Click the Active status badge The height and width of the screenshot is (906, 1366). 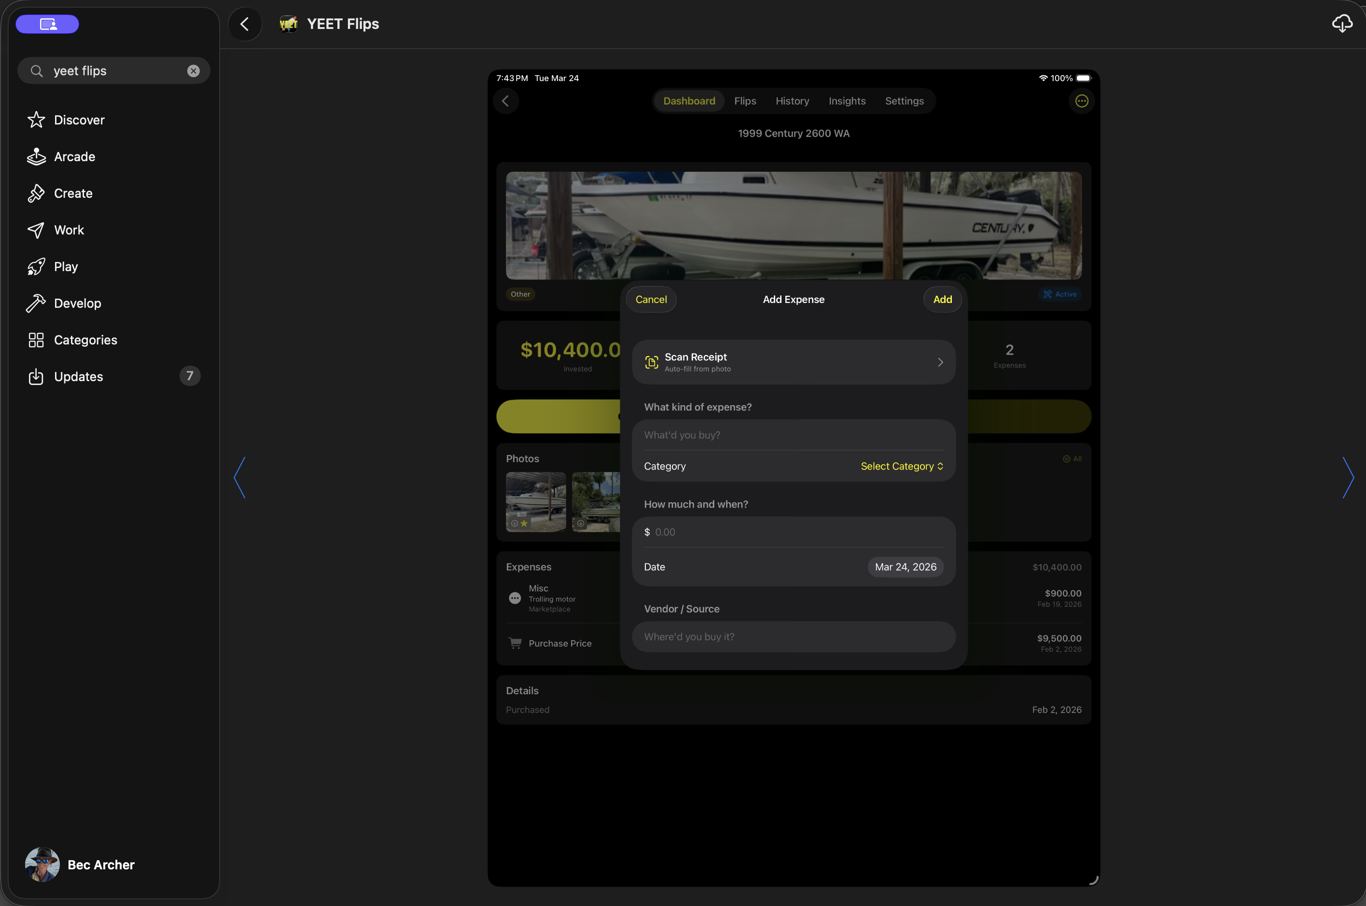coord(1059,294)
